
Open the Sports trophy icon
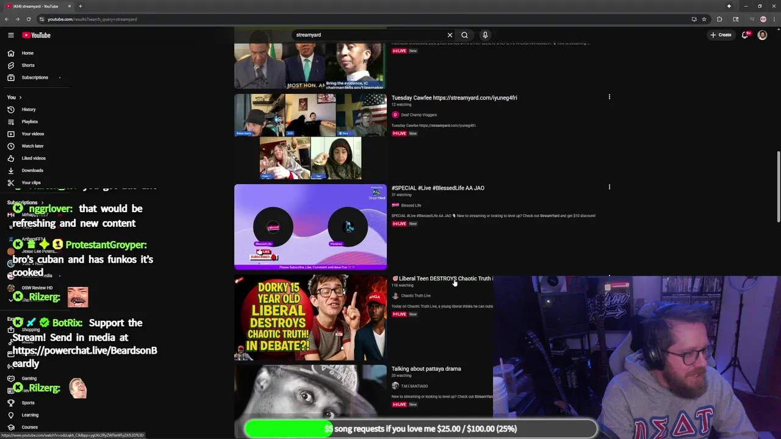pos(10,402)
